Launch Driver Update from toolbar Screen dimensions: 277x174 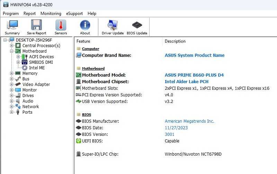[x=113, y=25]
